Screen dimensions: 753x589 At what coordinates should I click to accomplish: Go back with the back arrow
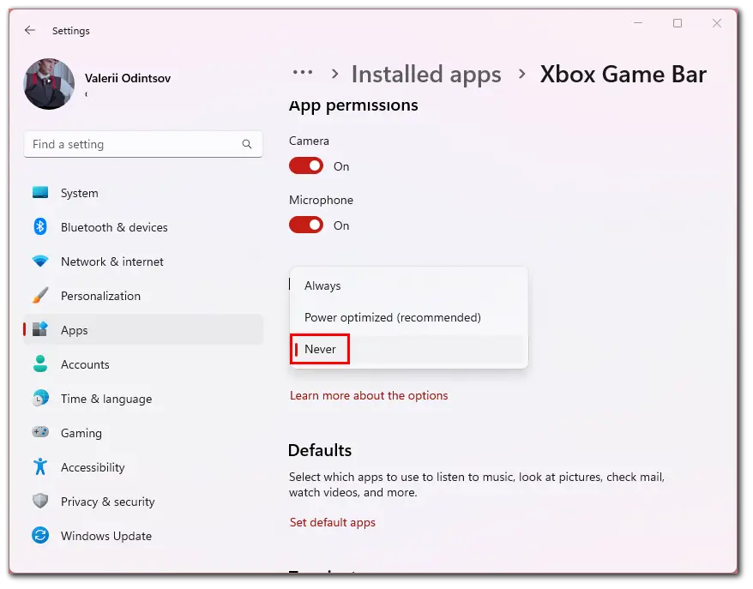coord(30,30)
